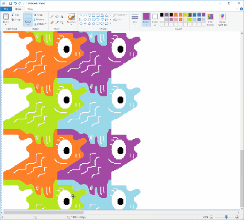Click the zoom out minus button

click(x=211, y=217)
